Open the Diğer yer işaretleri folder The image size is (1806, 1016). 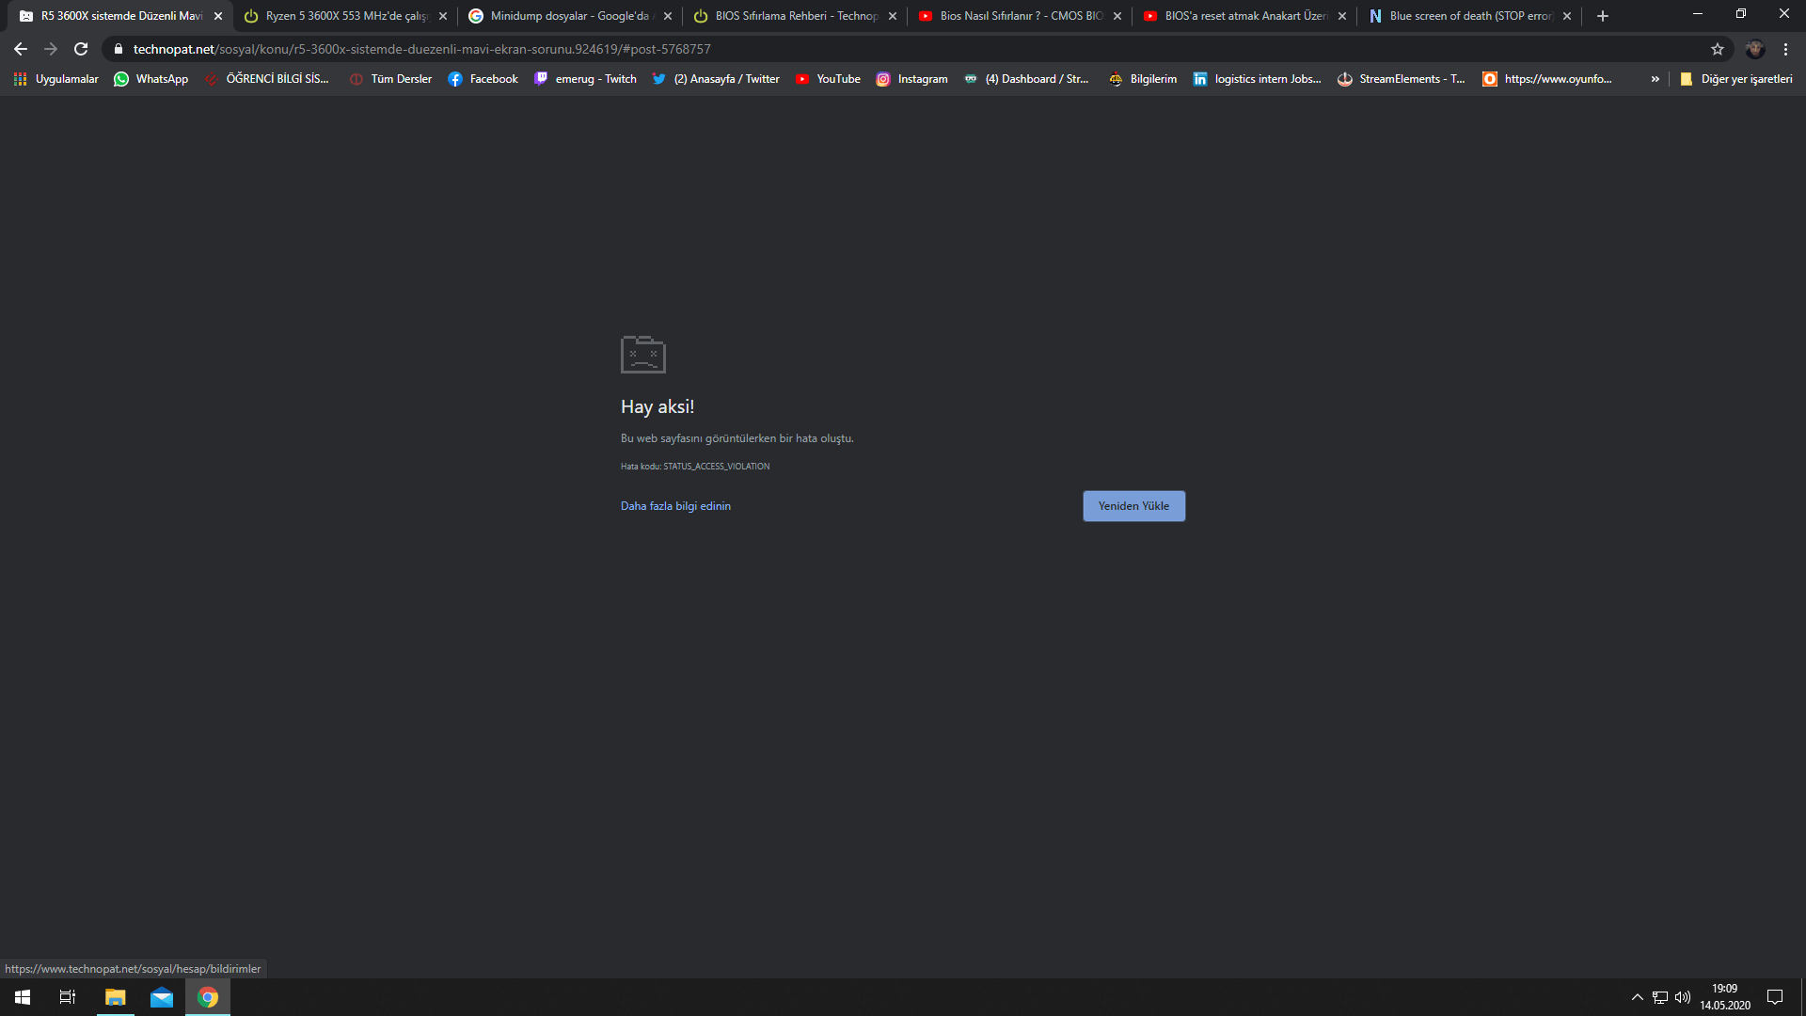(1735, 79)
